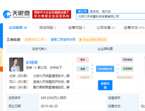Click the 经营状态 label cell

pos(123,106)
